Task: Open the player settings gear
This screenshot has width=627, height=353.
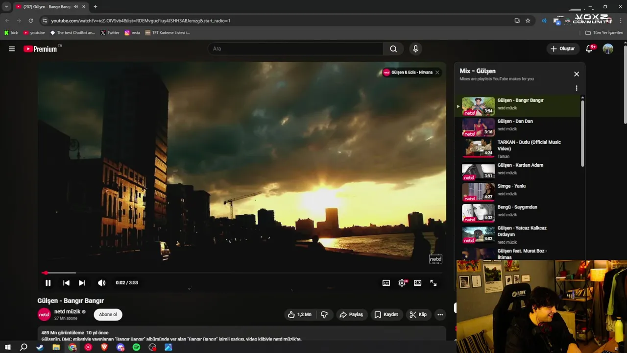Action: (402, 283)
